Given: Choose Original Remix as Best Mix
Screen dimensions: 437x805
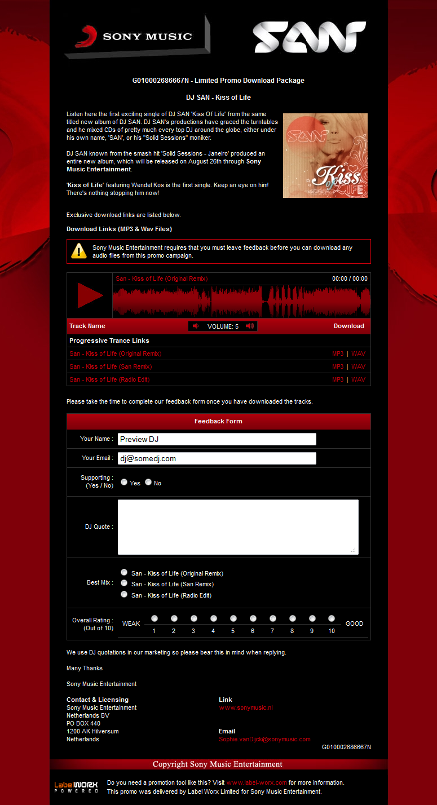Looking at the screenshot, I should click(124, 572).
